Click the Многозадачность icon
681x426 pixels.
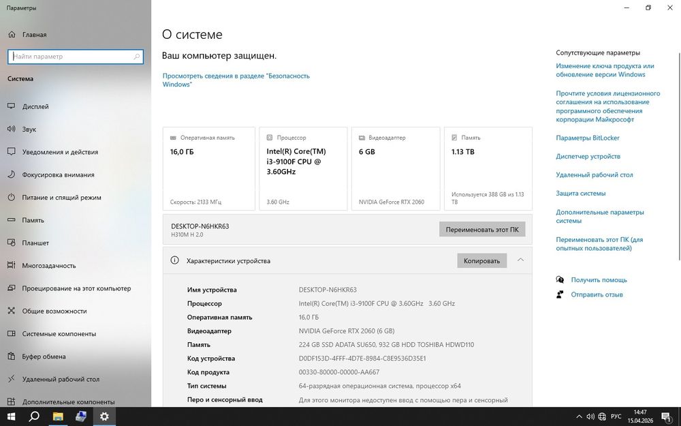[x=12, y=265]
